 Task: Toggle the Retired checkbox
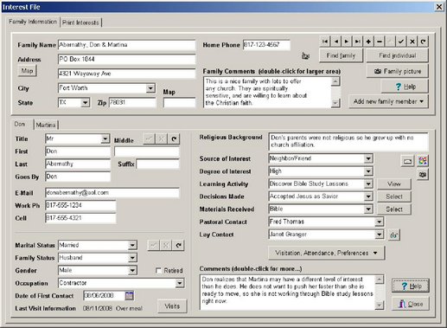158,270
